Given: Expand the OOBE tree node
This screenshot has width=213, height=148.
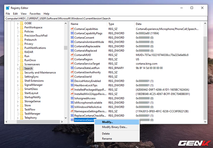Looking at the screenshot, I should [x=18, y=24].
